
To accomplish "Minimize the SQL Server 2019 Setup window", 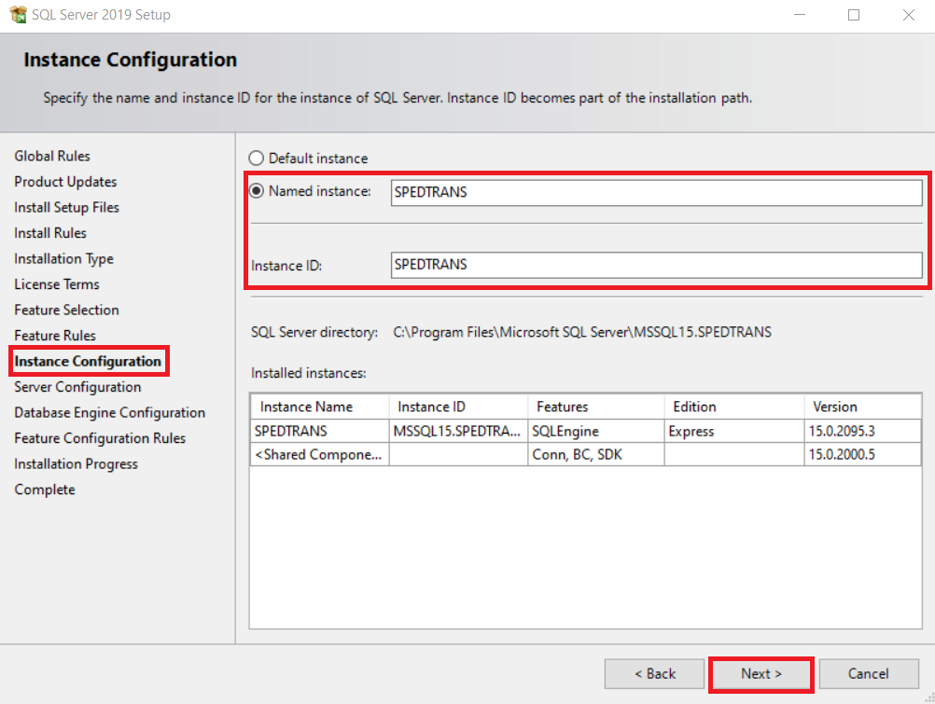I will 800,15.
